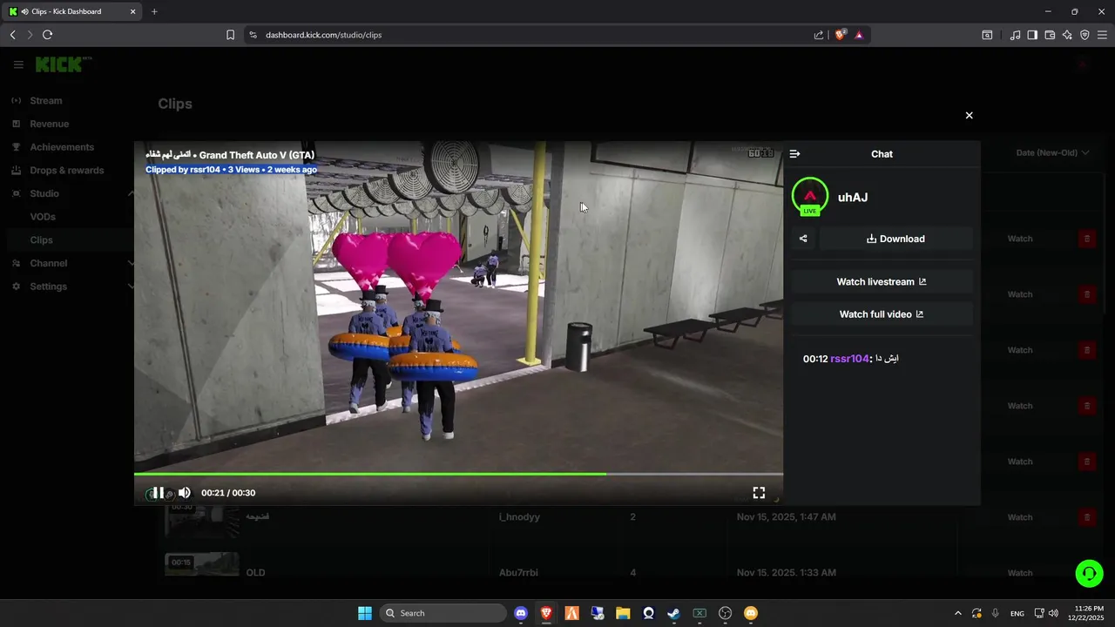Open File Explorer from taskbar

[623, 613]
